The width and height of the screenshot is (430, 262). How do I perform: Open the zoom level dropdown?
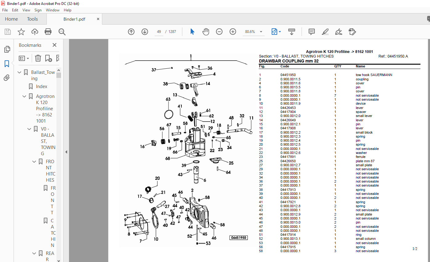261,32
